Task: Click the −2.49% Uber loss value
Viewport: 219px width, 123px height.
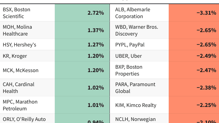Action: coord(194,56)
